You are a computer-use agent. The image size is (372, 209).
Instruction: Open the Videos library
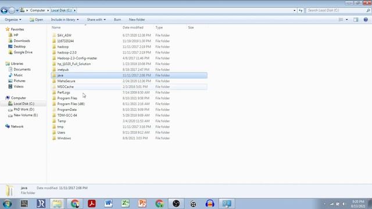(x=19, y=87)
